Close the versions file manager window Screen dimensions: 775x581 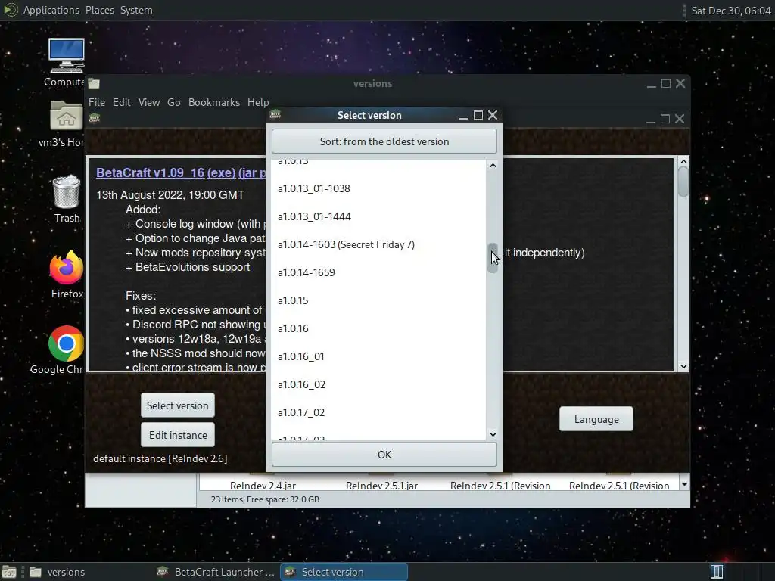[680, 83]
